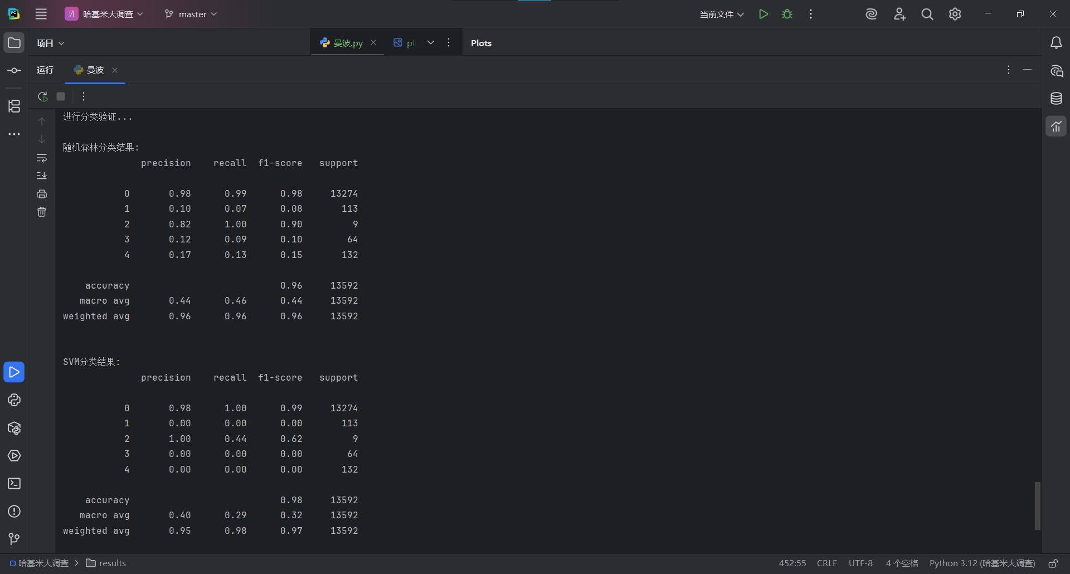This screenshot has height=574, width=1070.
Task: Open Run tool window options menu
Action: [1009, 70]
